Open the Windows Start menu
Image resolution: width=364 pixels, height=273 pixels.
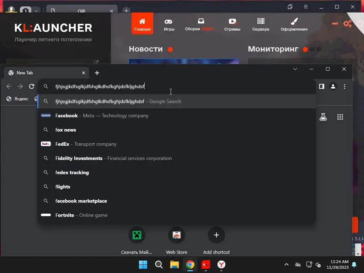[143, 264]
